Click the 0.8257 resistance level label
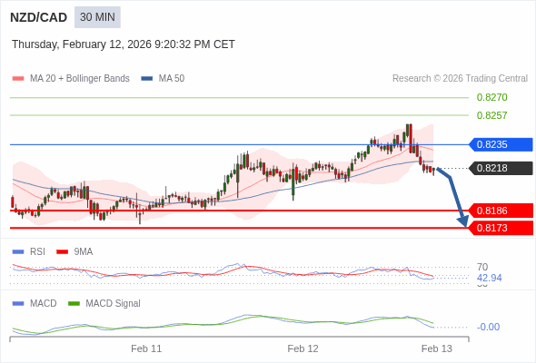The image size is (536, 363). [x=491, y=115]
